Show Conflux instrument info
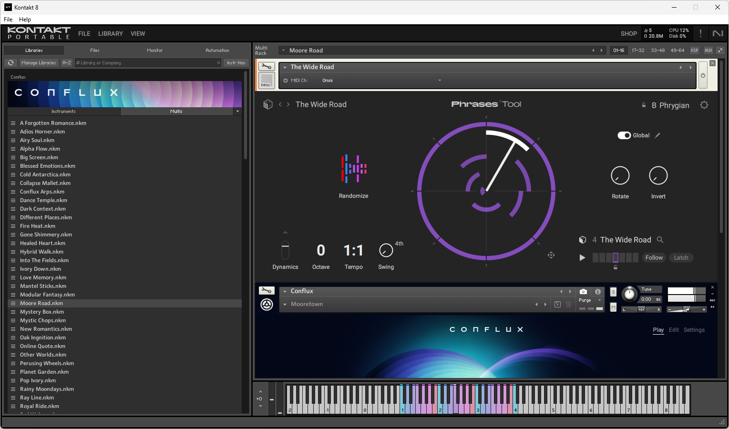729x429 pixels. click(x=598, y=291)
